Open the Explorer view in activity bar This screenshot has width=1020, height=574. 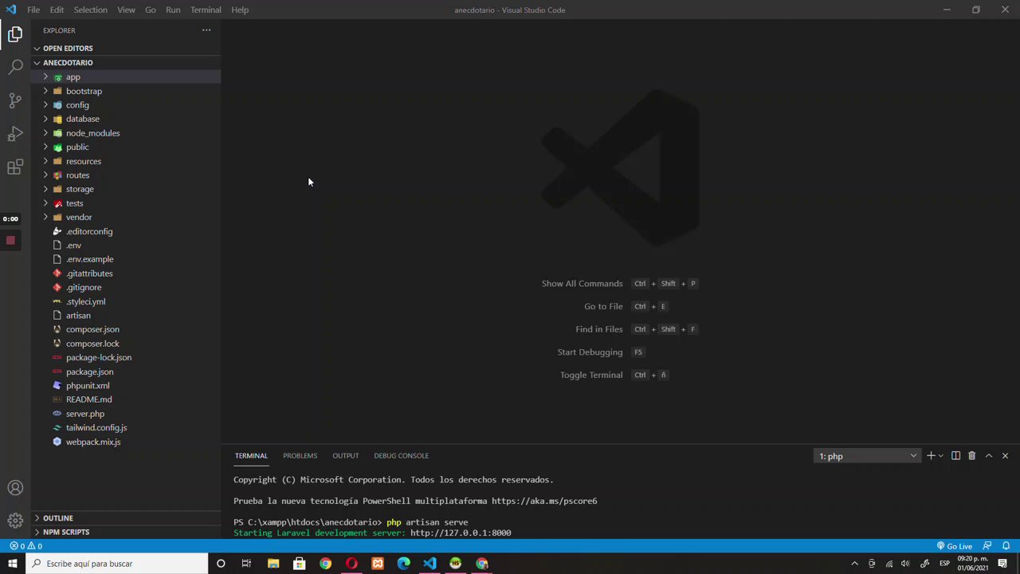15,34
